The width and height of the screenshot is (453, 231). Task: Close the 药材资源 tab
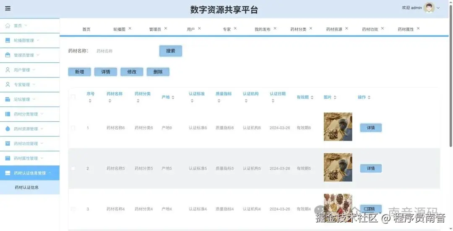tap(347, 28)
